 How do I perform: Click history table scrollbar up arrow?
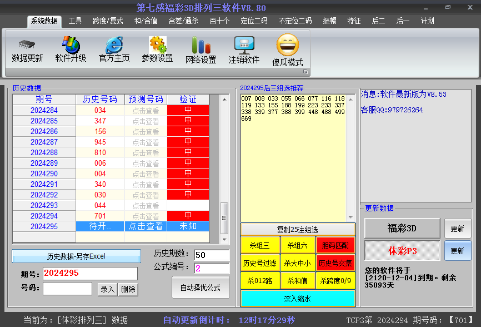224,100
